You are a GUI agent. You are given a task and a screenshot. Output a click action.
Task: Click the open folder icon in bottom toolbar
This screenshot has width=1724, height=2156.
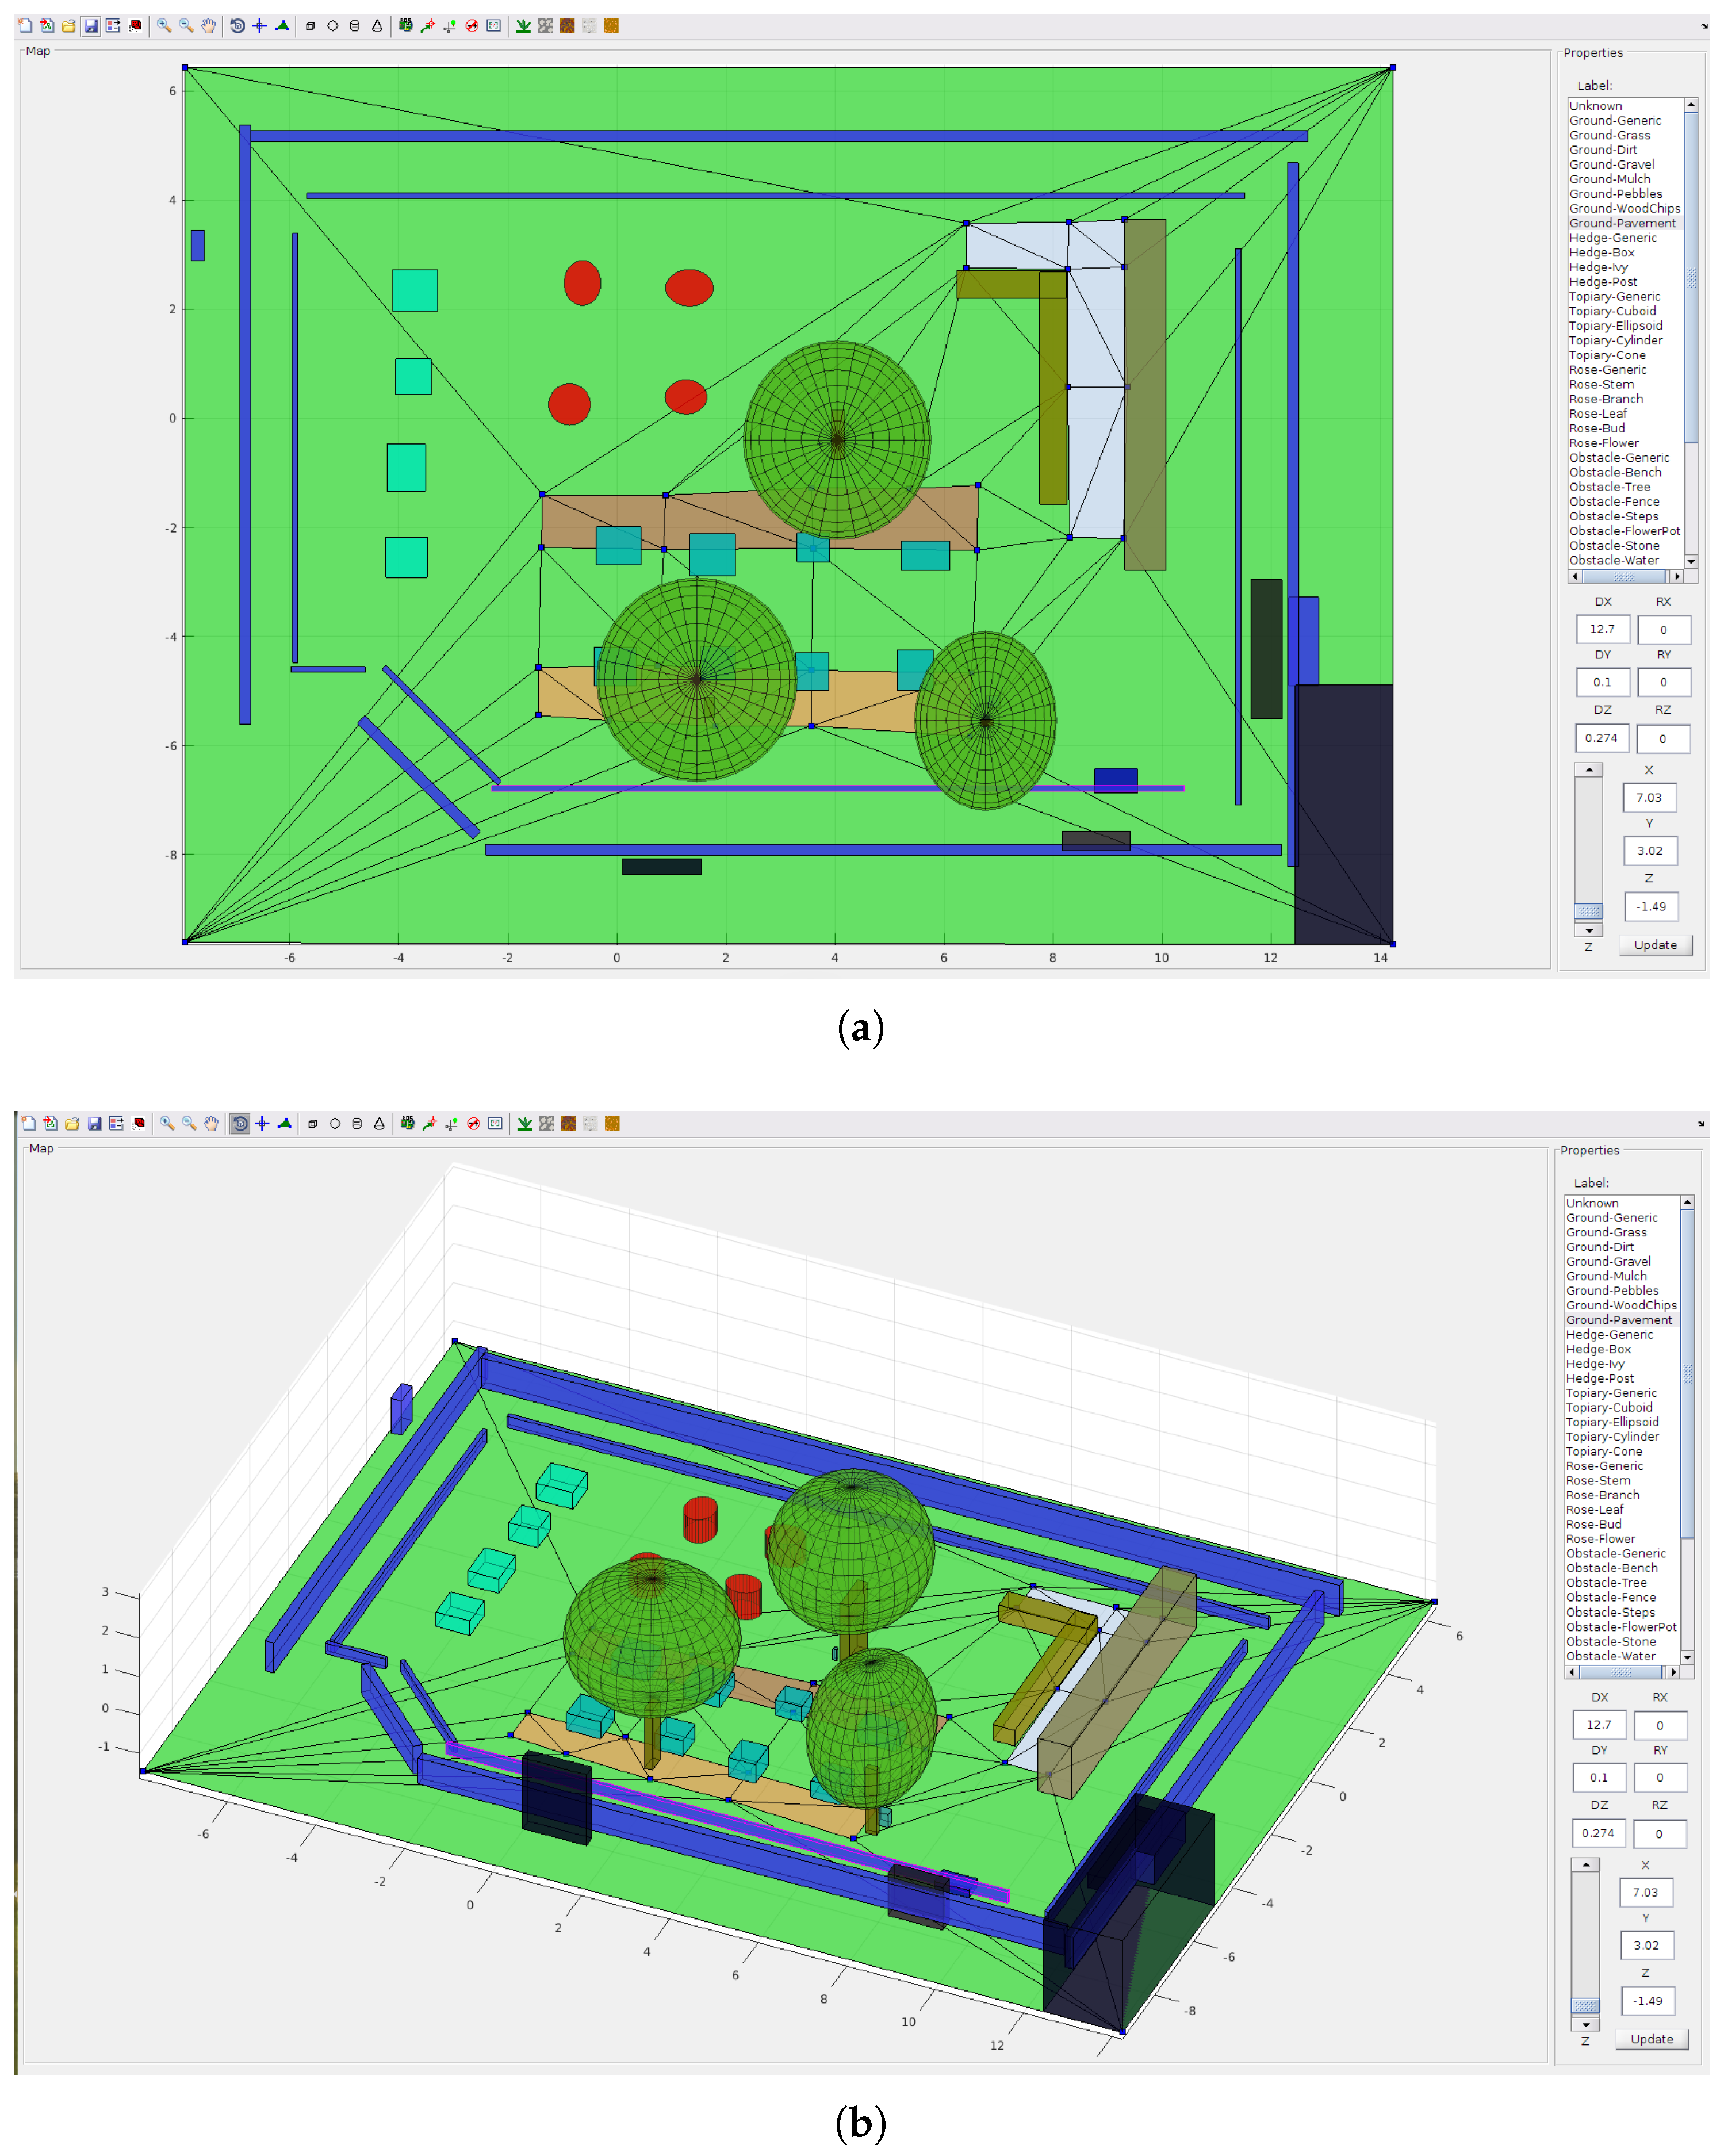(x=72, y=1124)
